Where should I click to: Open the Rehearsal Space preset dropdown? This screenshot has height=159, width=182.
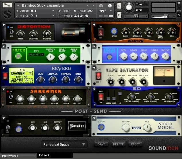pyautogui.click(x=64, y=144)
